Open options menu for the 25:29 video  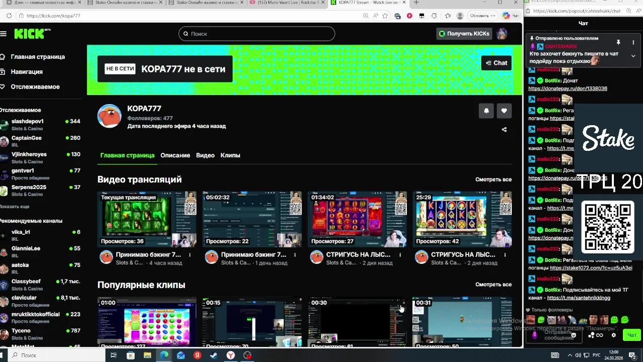[x=505, y=255]
